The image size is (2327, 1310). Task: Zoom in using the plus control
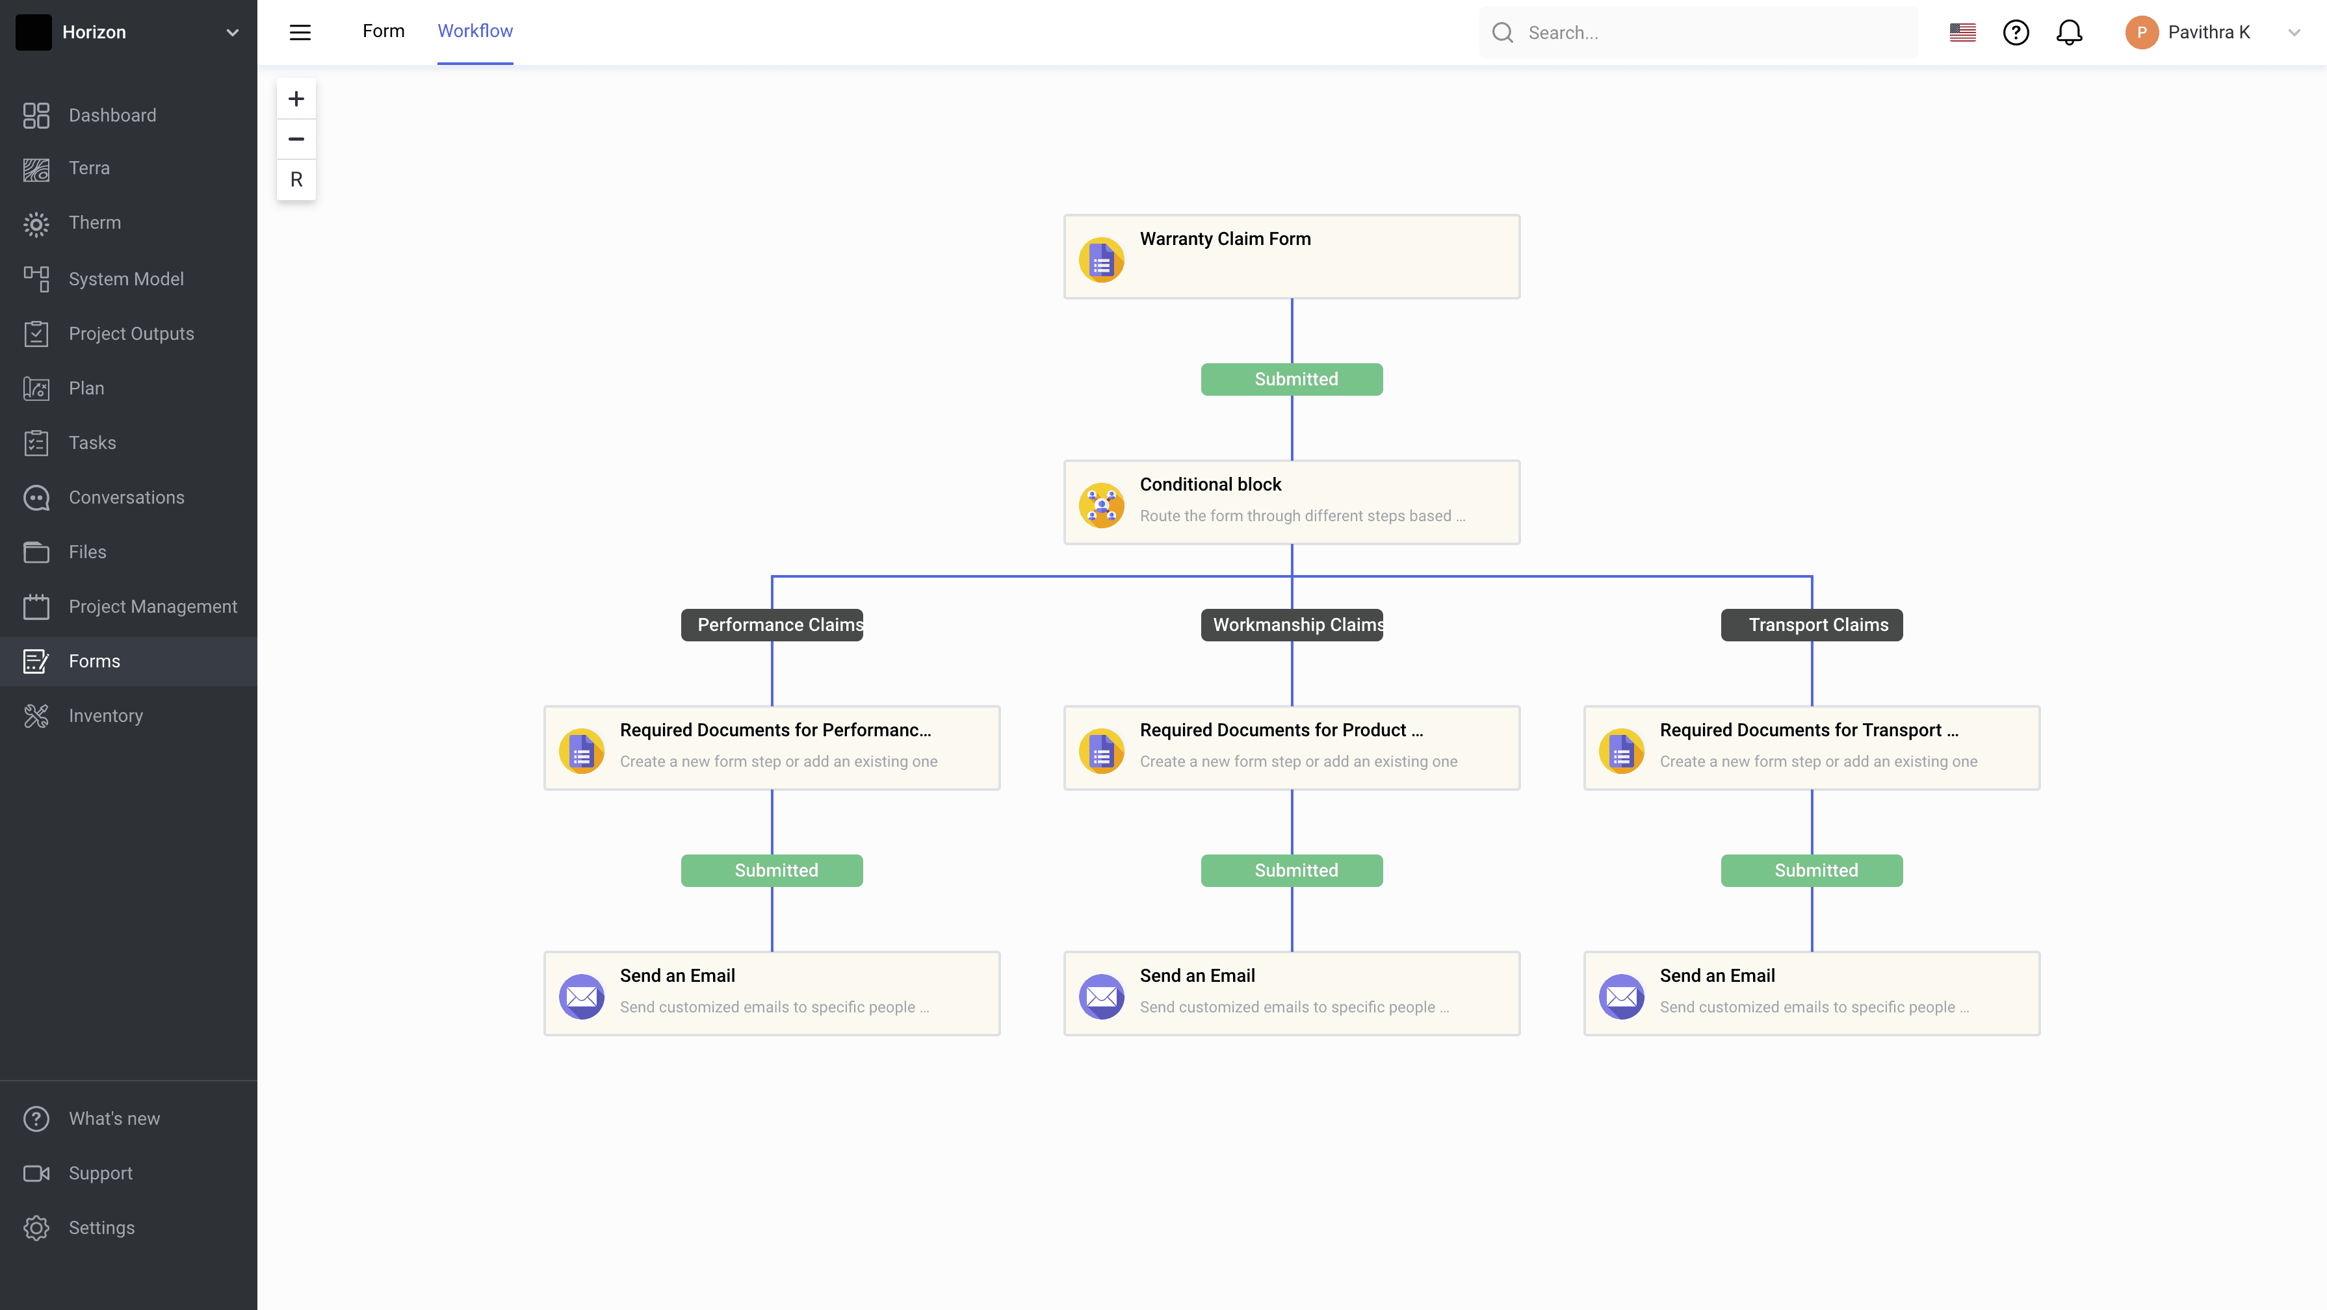[x=296, y=98]
